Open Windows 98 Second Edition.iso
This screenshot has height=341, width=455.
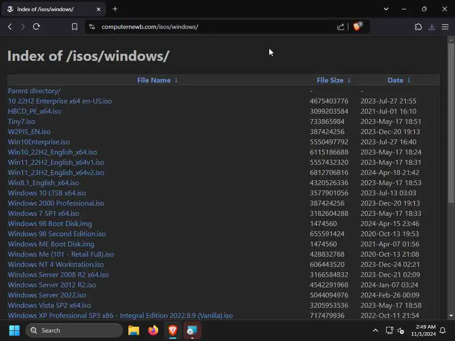pos(57,234)
